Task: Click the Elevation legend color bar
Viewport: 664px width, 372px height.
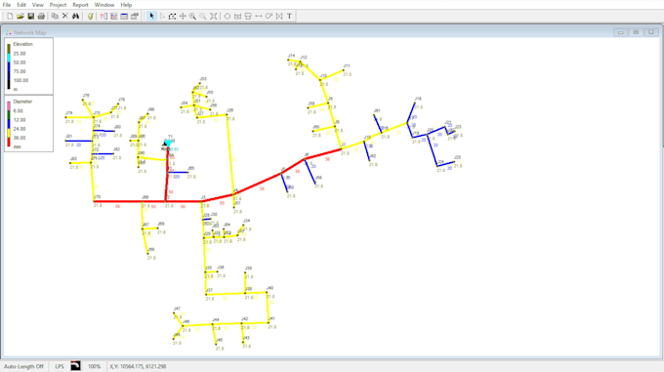Action: pyautogui.click(x=9, y=66)
